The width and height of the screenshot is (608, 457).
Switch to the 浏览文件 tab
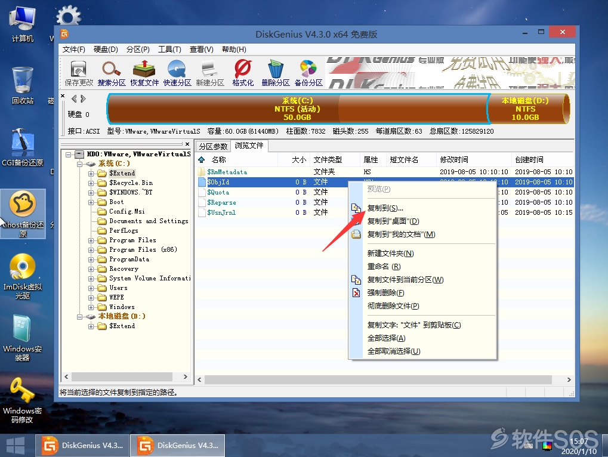249,146
